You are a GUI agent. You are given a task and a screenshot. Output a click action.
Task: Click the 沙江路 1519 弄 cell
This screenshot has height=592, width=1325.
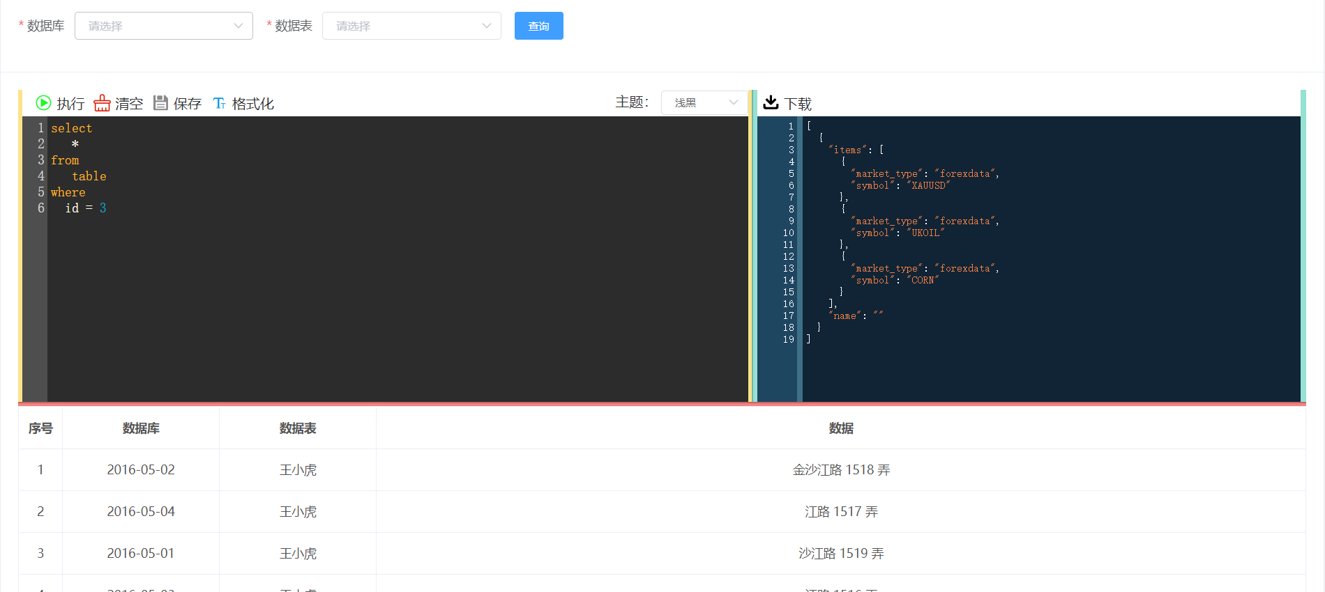click(841, 554)
